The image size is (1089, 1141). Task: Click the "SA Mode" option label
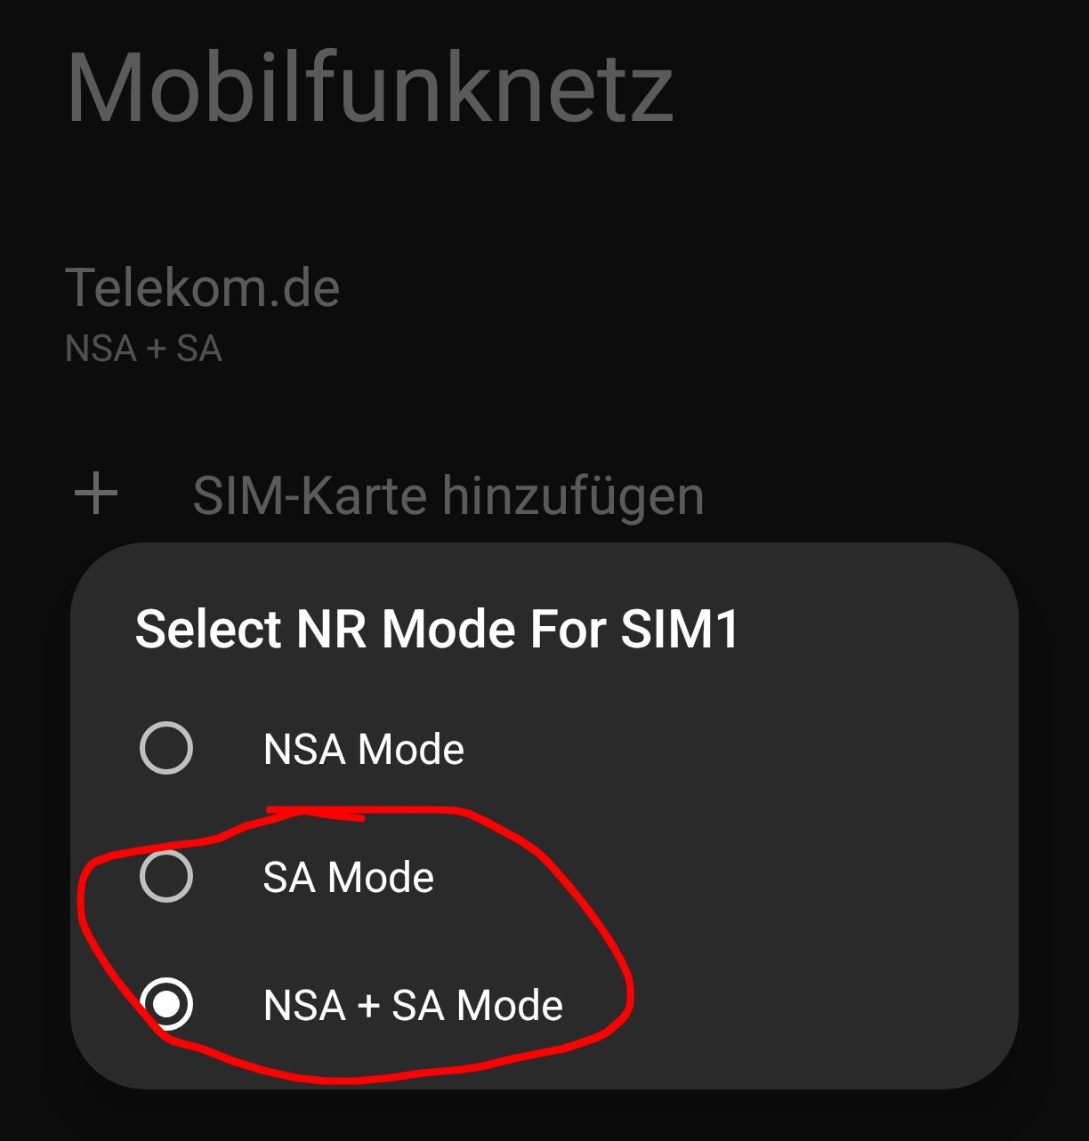click(x=348, y=877)
